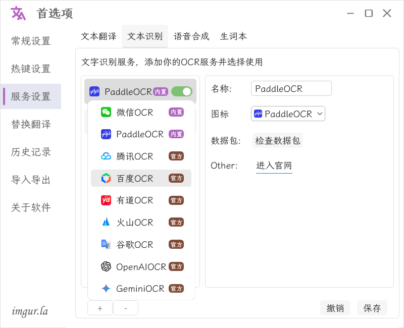This screenshot has width=404, height=328.
Task: Open 关于软件 sidebar section
Action: tap(31, 207)
